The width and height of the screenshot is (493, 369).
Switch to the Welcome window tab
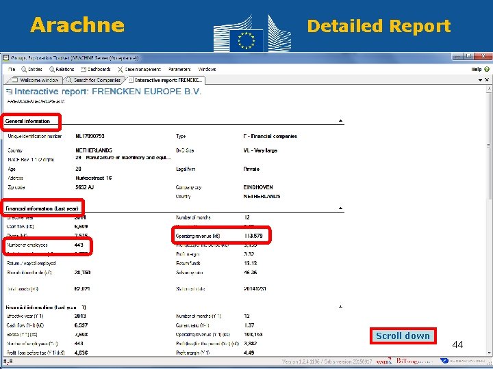tap(36, 80)
